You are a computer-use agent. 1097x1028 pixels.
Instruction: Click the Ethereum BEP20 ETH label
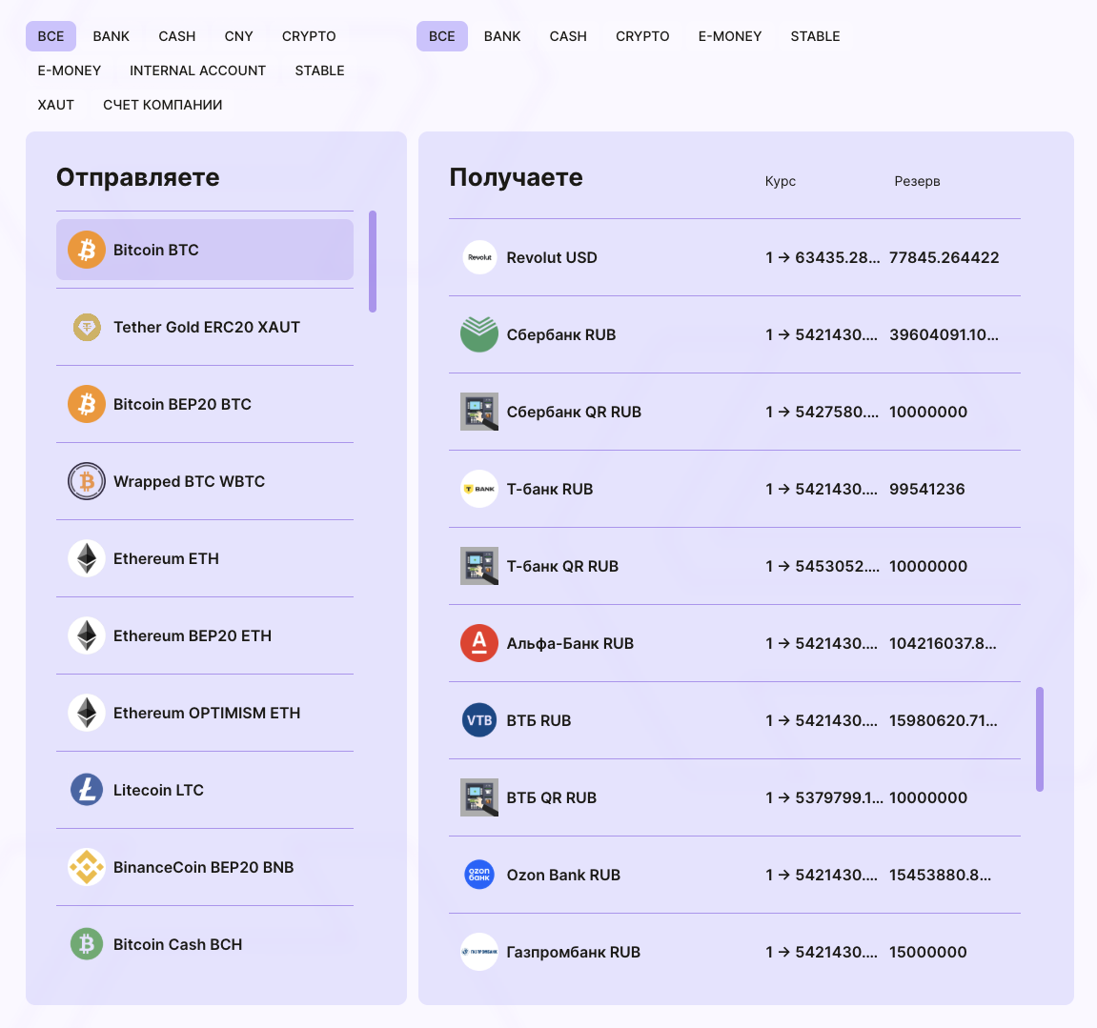point(193,635)
